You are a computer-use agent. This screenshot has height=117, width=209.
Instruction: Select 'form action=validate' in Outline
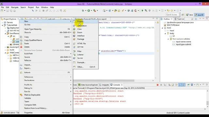[181, 39]
